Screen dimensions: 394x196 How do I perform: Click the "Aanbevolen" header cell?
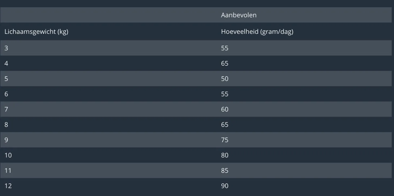[239, 15]
